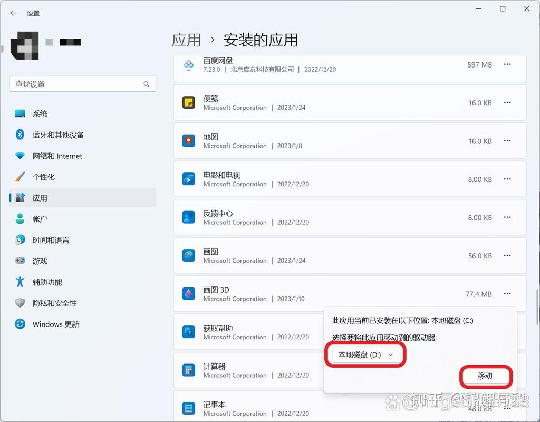Click the 北京度友科技有限公司 publisher text
The width and height of the screenshot is (540, 422).
(262, 69)
